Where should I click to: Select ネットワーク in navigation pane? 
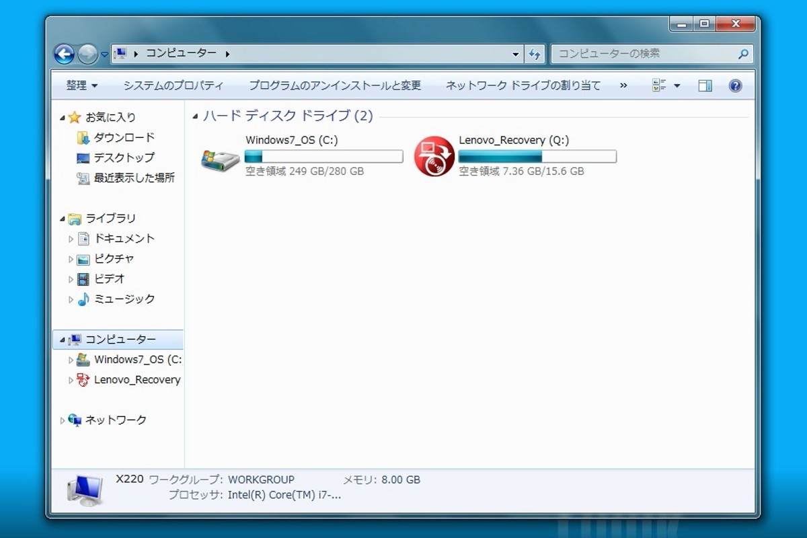point(116,420)
